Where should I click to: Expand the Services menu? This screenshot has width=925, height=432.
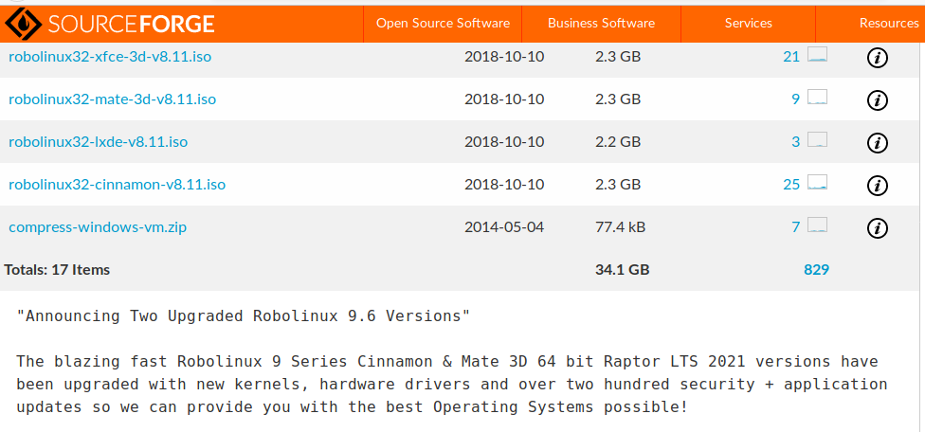pos(749,23)
